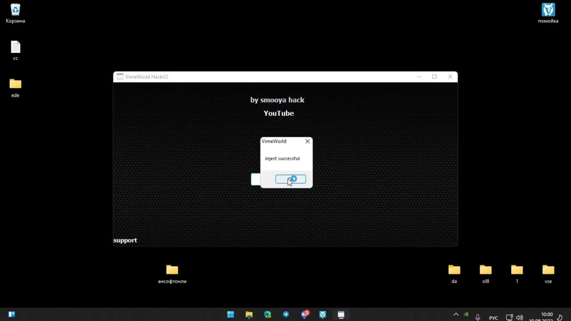Screen dimensions: 571x321
Task: Open Microsoft Edge from the taskbar
Action: 267,315
